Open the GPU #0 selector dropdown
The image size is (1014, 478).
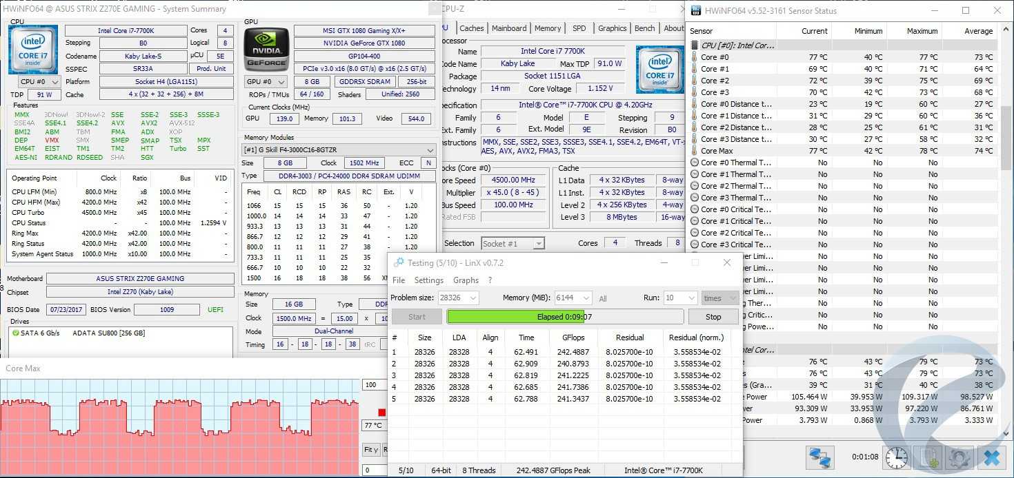pos(267,81)
